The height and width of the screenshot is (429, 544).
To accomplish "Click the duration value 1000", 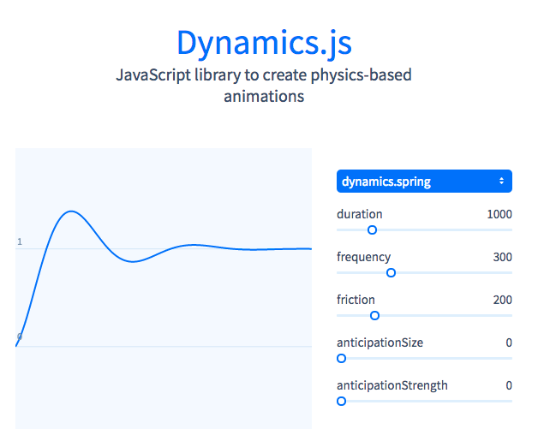I will (x=499, y=214).
